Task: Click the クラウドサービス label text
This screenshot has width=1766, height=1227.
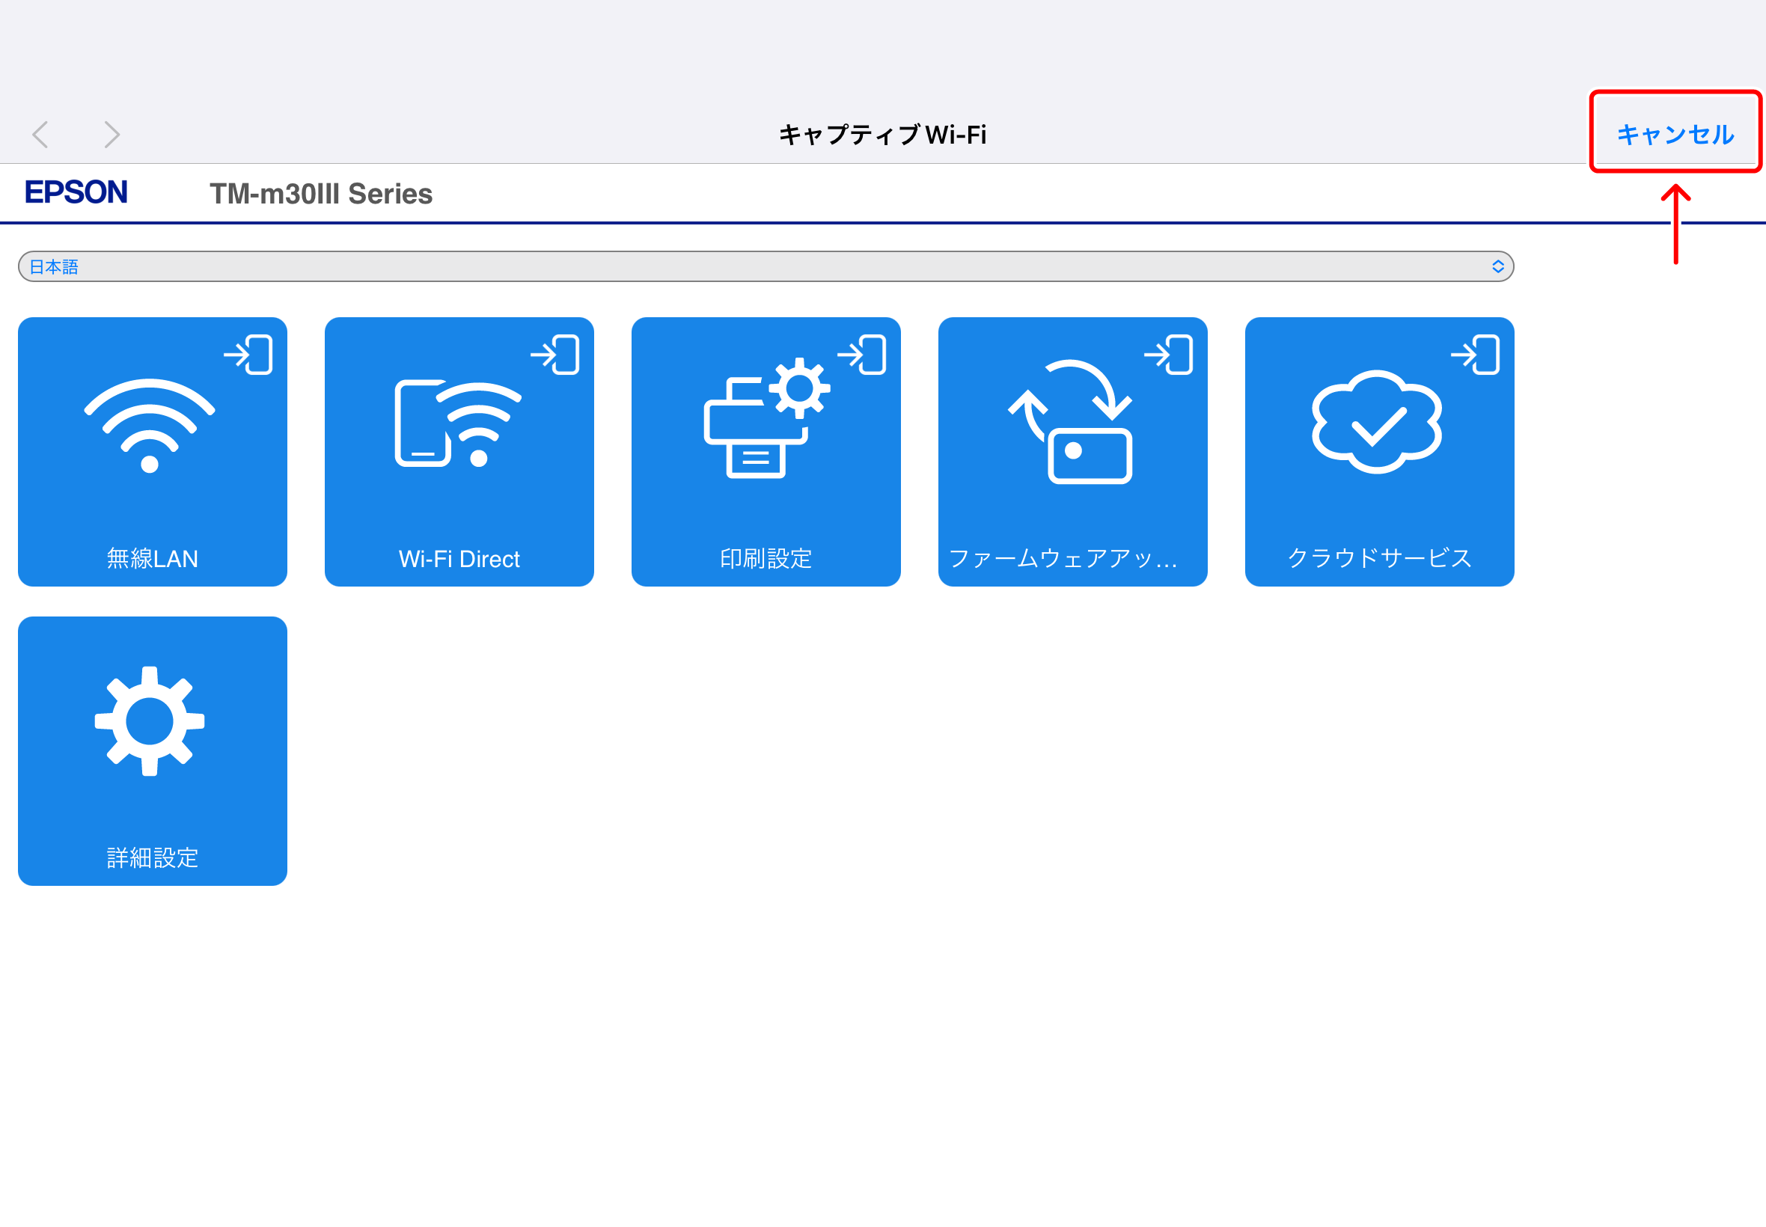Action: 1379,558
